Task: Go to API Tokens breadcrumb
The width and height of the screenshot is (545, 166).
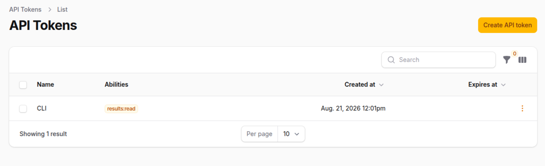Action: click(25, 9)
